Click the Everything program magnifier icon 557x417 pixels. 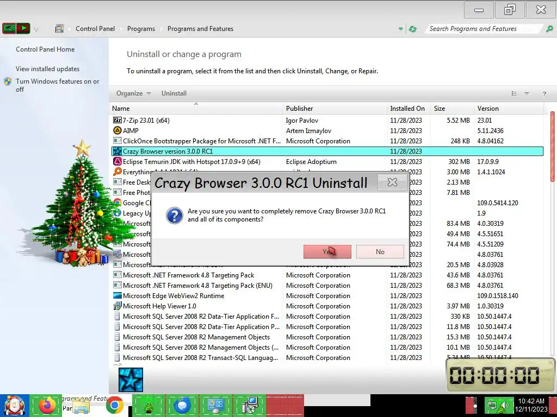[x=117, y=172]
